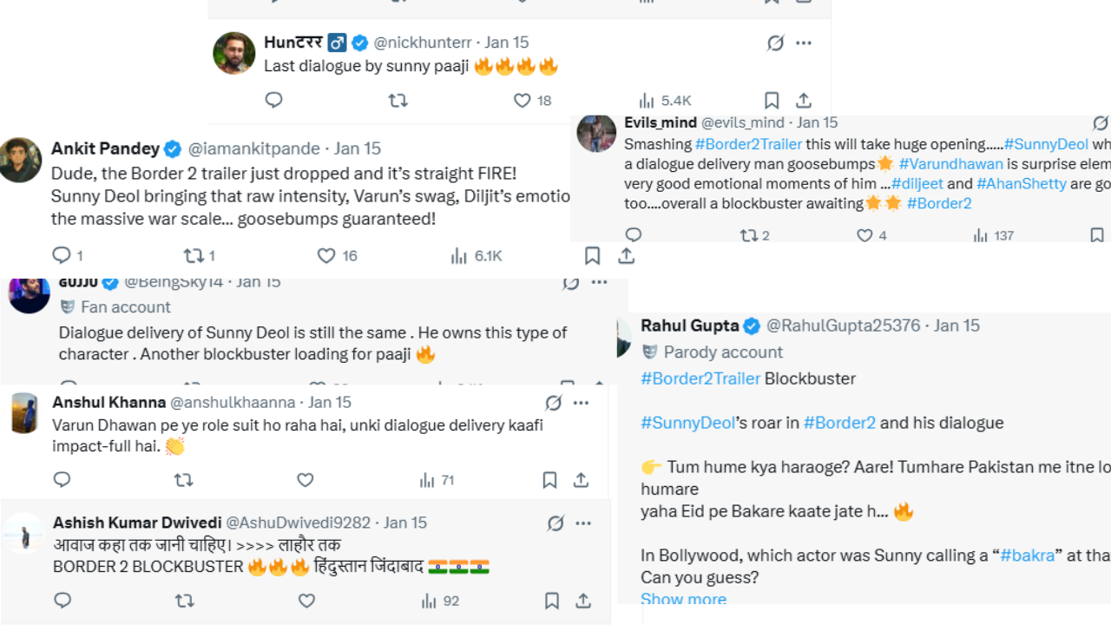Retweet Ankit Pandey's Border 2 trailer post

193,256
